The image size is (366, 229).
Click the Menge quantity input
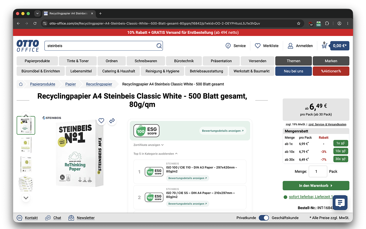[318, 171]
